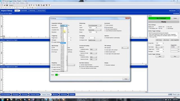Click the help question mark beside Print Screen
The width and height of the screenshot is (180, 101).
pyautogui.click(x=178, y=11)
